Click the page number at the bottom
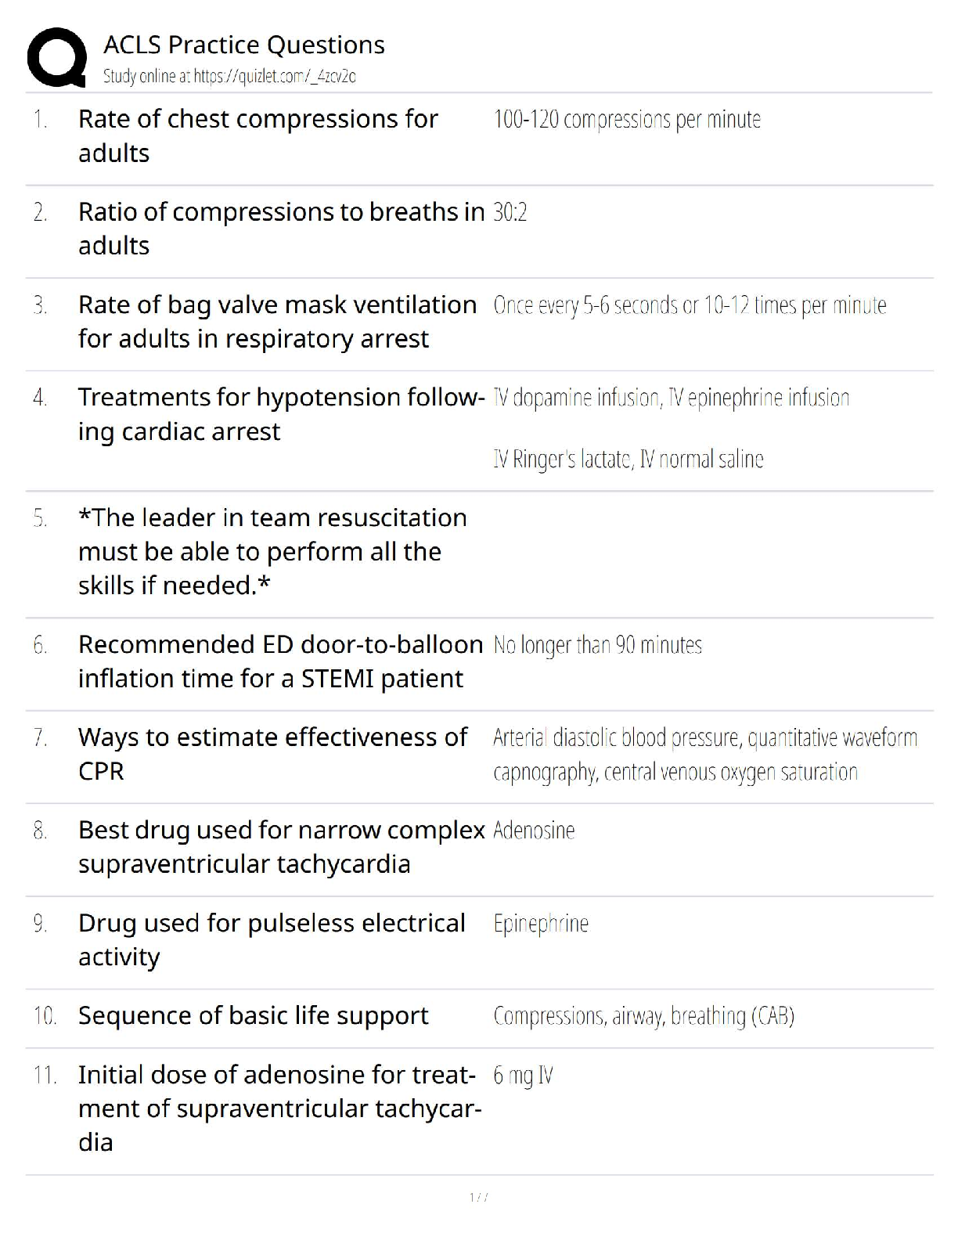Screen dimensions: 958x1240 tap(478, 1198)
